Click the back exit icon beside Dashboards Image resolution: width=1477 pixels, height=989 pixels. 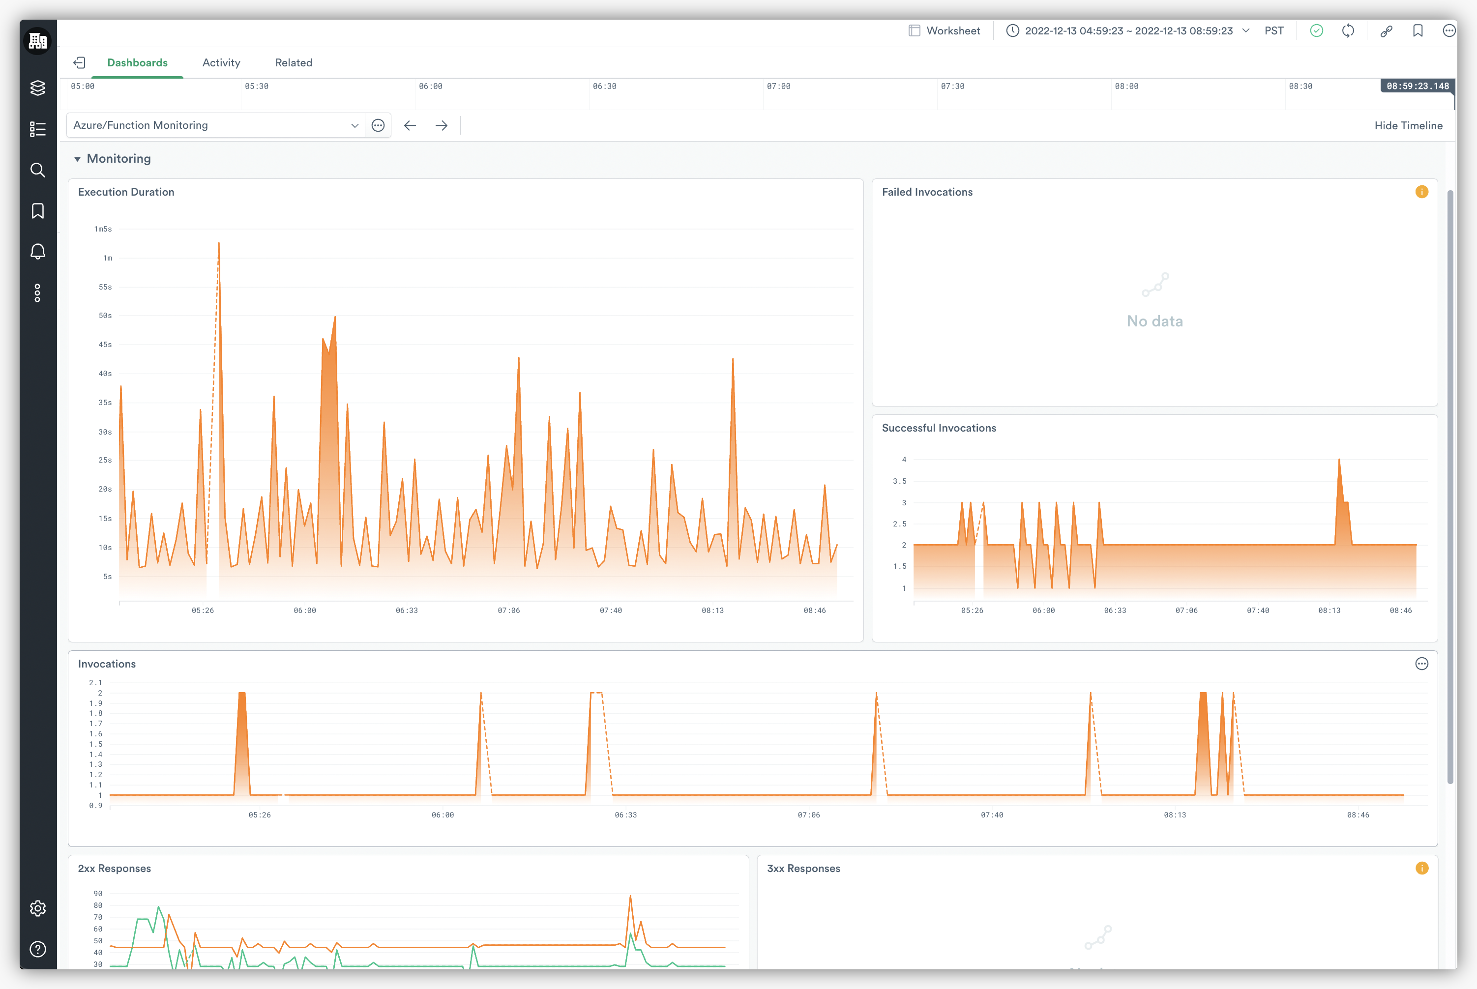pyautogui.click(x=80, y=62)
